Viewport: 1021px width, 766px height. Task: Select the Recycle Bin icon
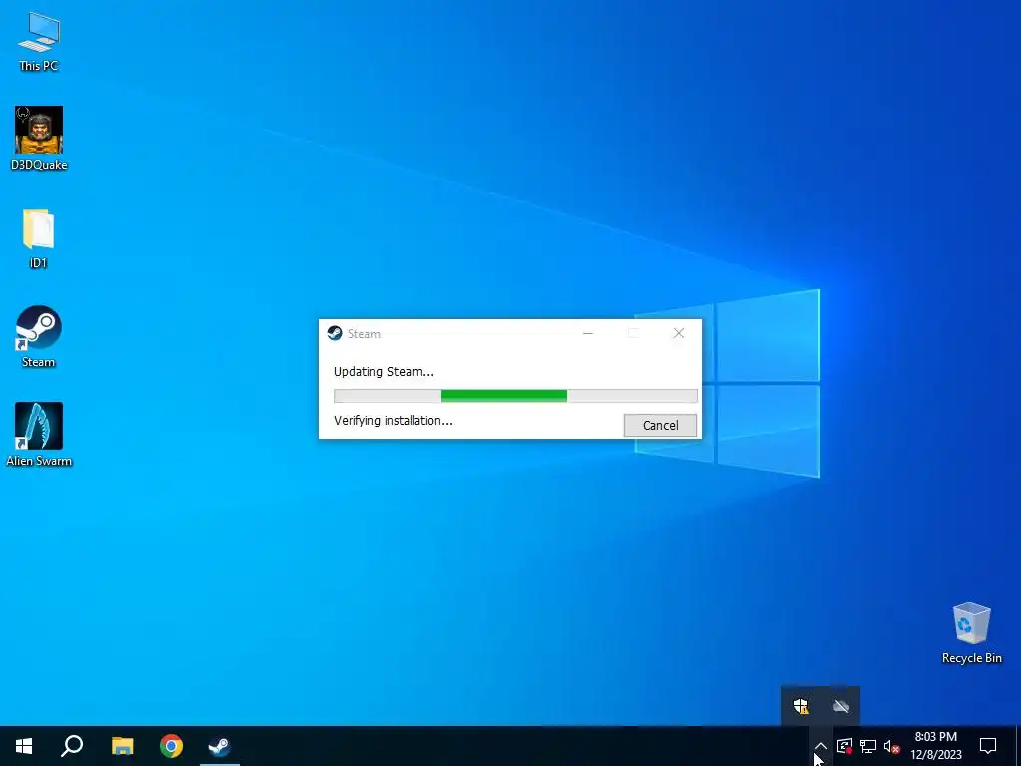971,633
